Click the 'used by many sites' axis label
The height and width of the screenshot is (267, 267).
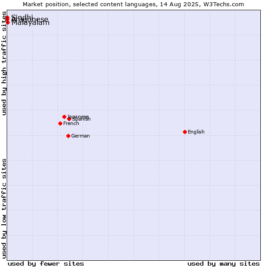click(223, 264)
